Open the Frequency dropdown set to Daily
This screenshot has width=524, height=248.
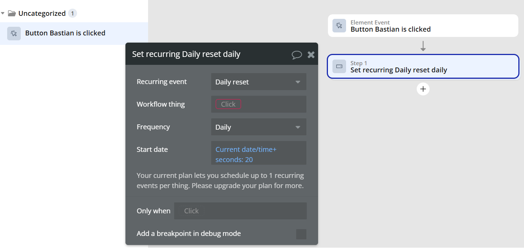[x=259, y=127]
